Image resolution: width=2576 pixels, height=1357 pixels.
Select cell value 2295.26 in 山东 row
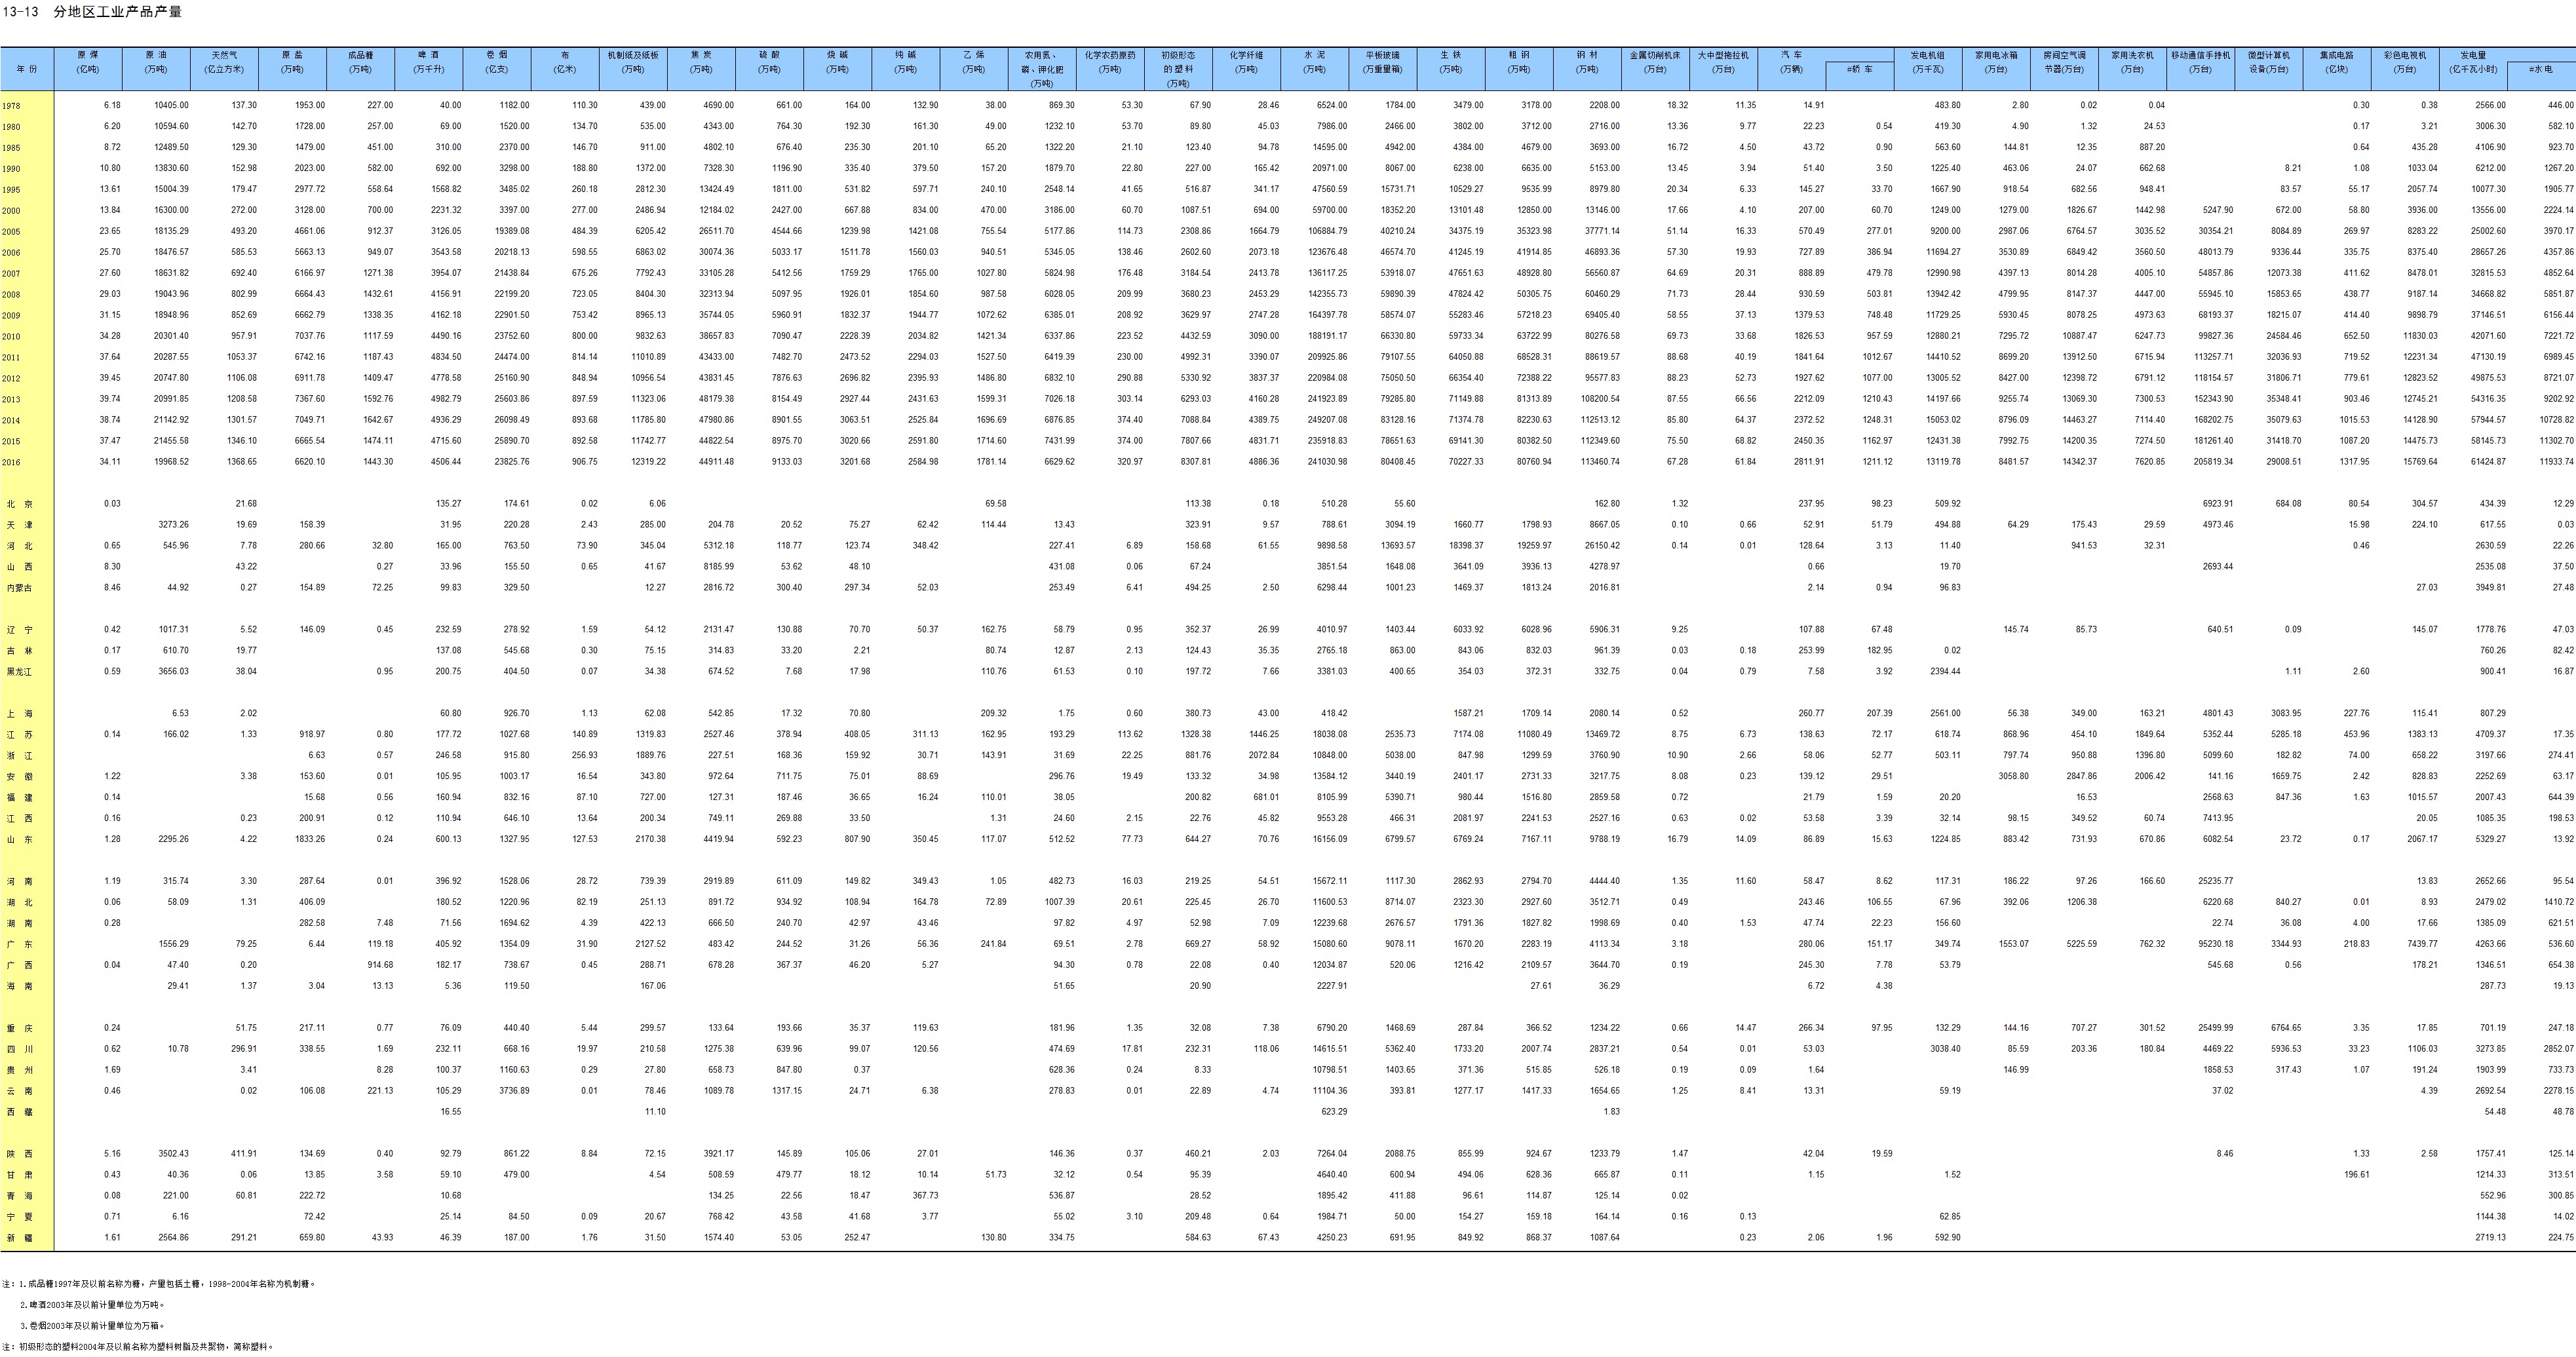pos(173,839)
